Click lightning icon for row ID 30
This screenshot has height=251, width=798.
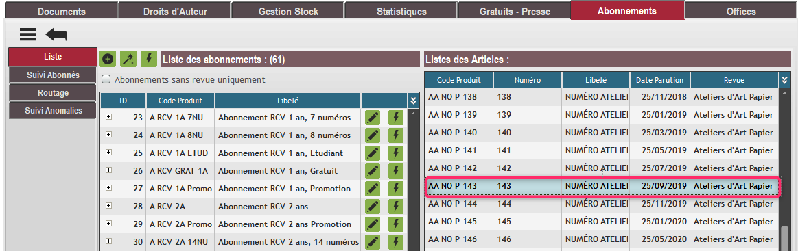pos(396,242)
